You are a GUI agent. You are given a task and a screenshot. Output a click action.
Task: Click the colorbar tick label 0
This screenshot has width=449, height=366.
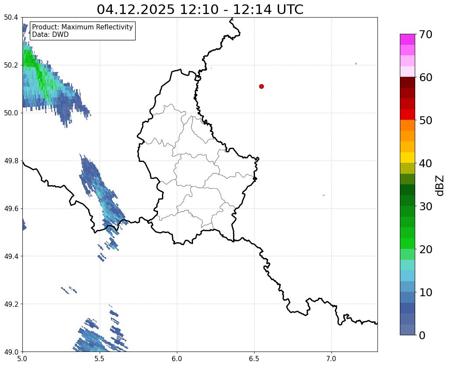[x=422, y=335]
